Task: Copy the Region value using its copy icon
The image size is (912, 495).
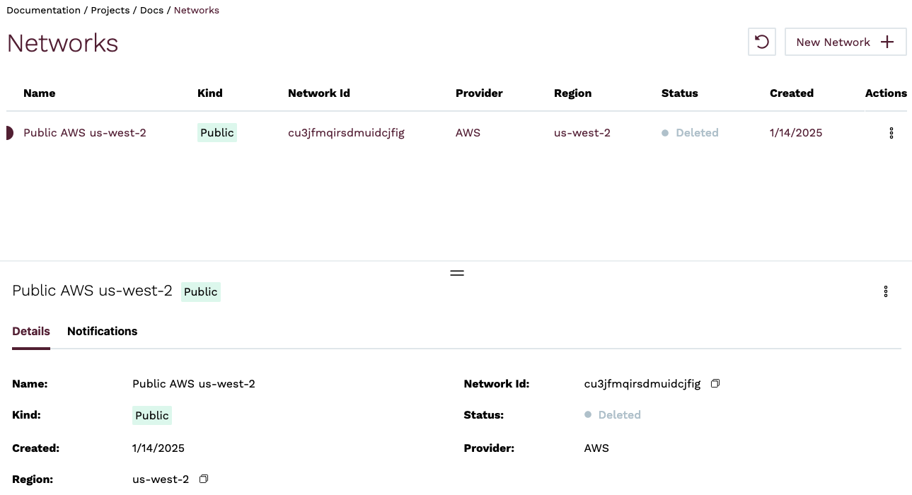Action: click(x=203, y=478)
